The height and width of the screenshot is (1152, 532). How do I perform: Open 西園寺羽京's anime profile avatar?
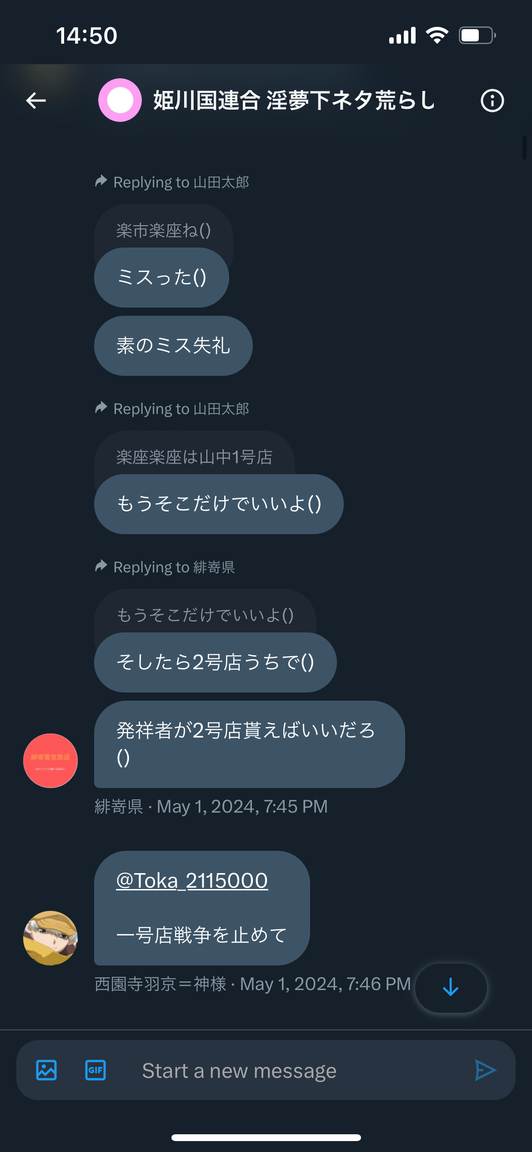coord(50,938)
